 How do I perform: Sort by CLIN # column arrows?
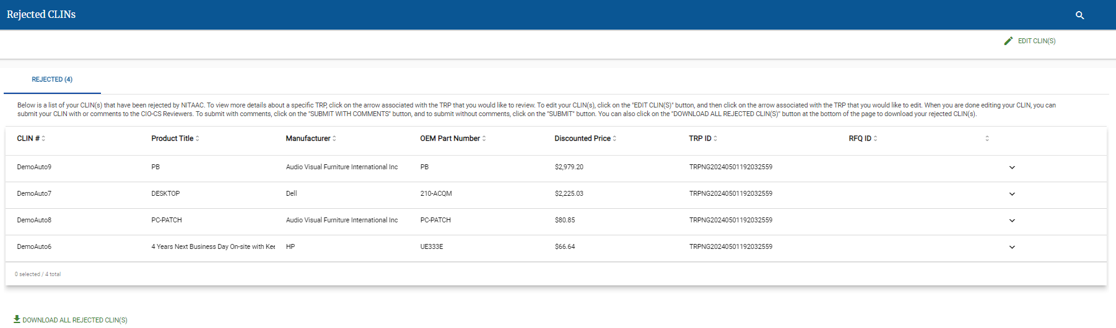(43, 138)
